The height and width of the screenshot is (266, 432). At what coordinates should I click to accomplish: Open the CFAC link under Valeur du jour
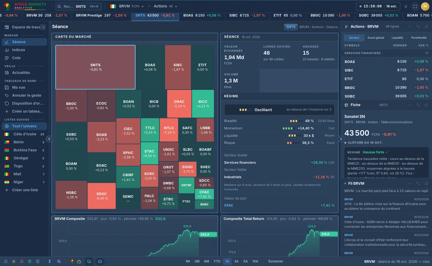click(229, 205)
